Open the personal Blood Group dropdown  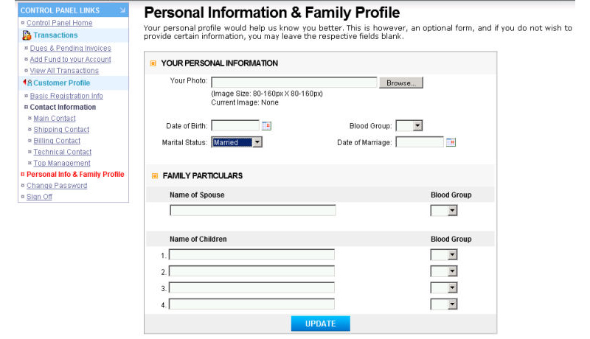pos(409,125)
